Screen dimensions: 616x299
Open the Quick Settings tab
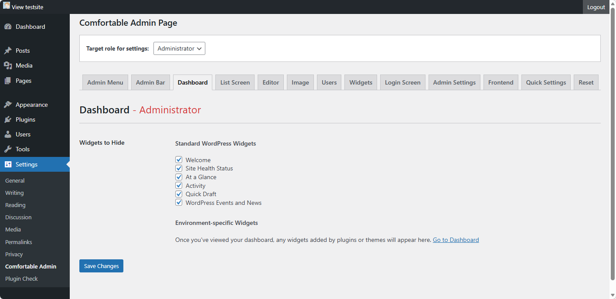pos(546,82)
